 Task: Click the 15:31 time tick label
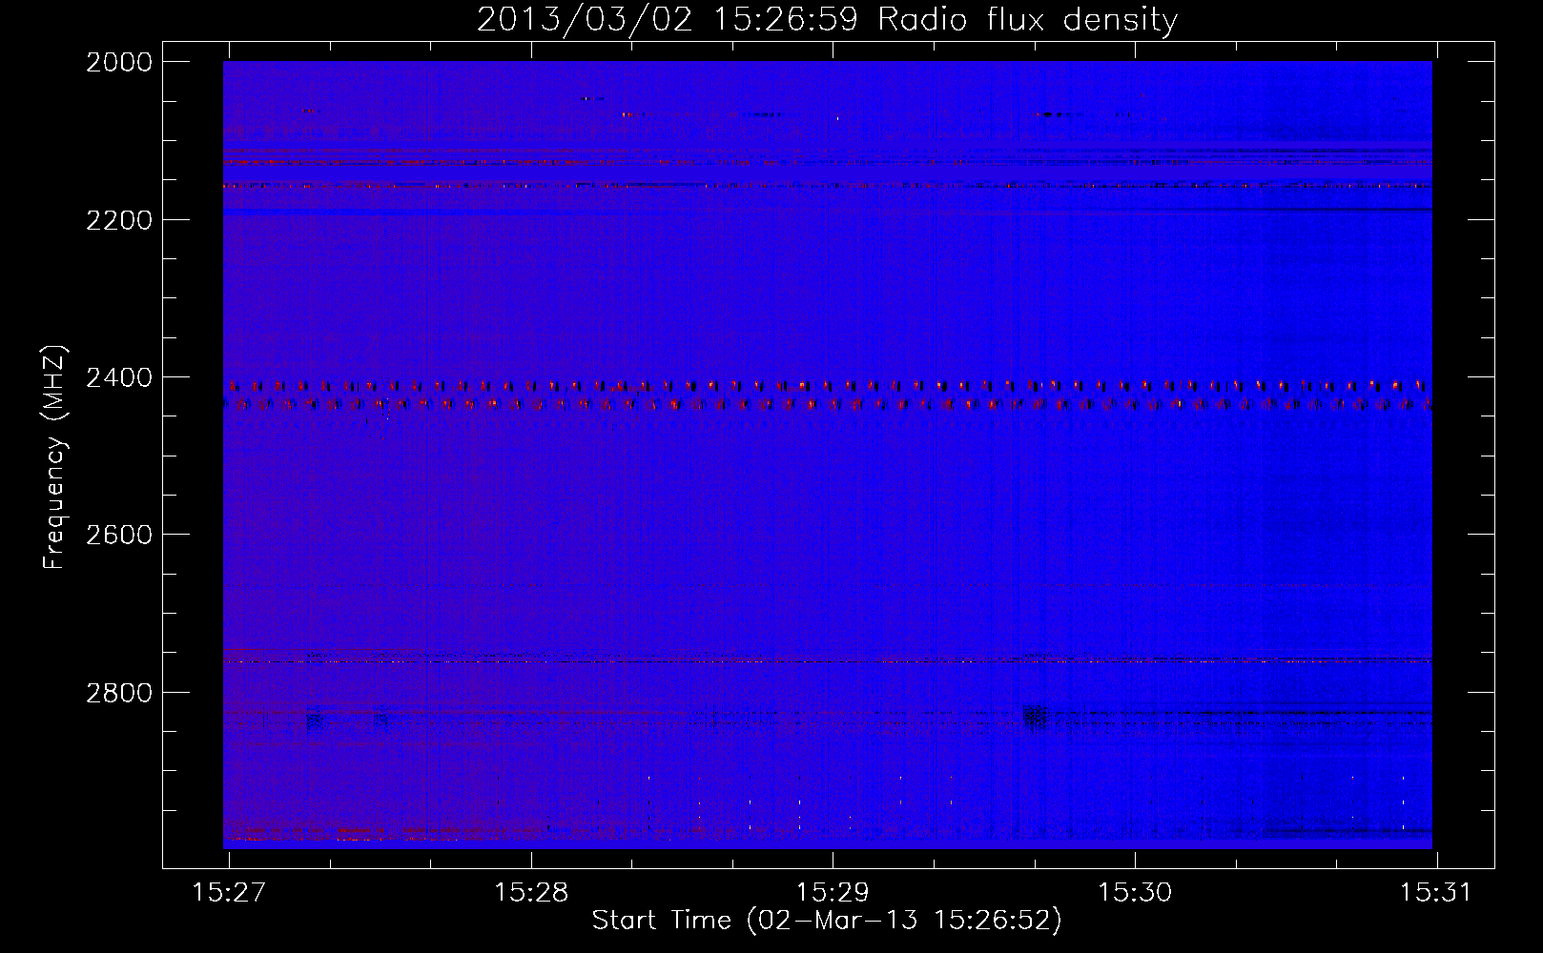1436,892
